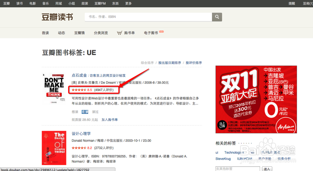Go to the 我读 tab
The height and width of the screenshot is (171, 313).
pyautogui.click(x=45, y=33)
